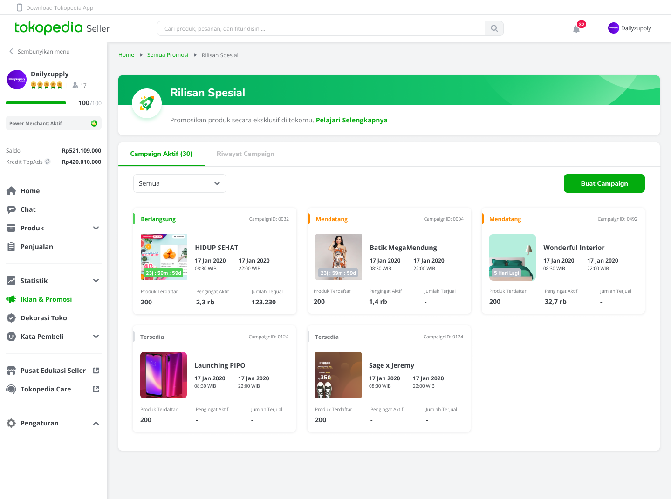
Task: Open the HIDUP SEHAT campaign thumbnail
Action: pos(164,257)
